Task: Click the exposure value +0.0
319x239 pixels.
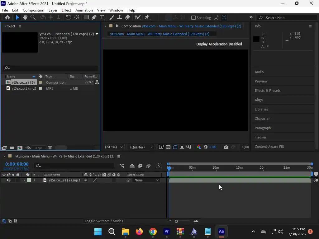Action: pos(213,147)
